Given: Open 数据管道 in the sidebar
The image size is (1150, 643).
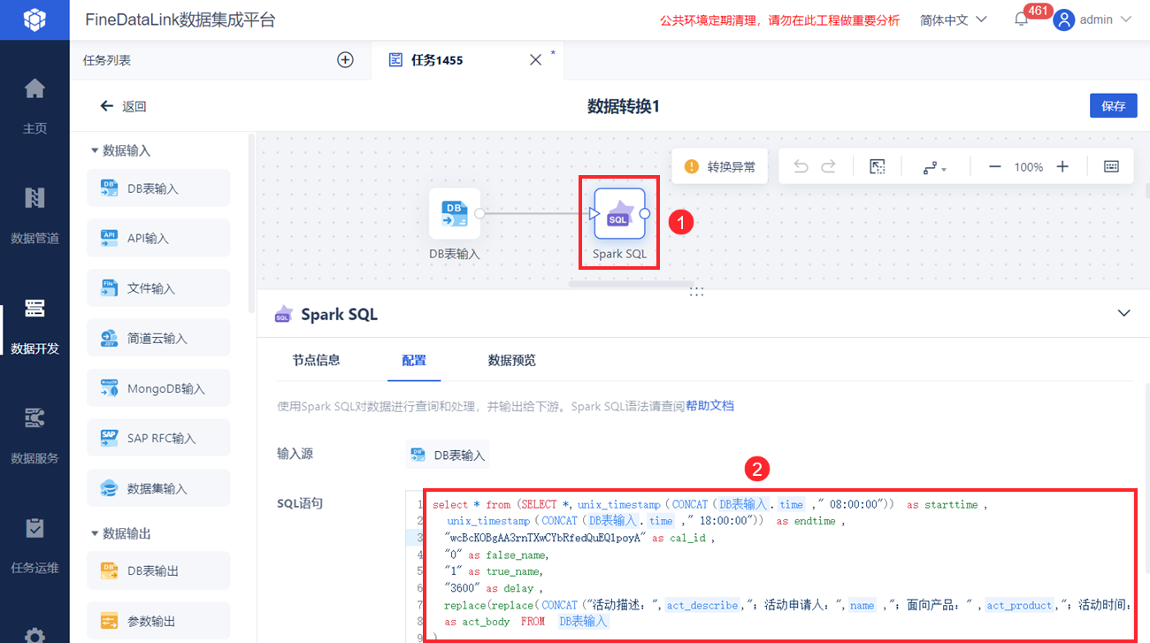Looking at the screenshot, I should pos(34,216).
